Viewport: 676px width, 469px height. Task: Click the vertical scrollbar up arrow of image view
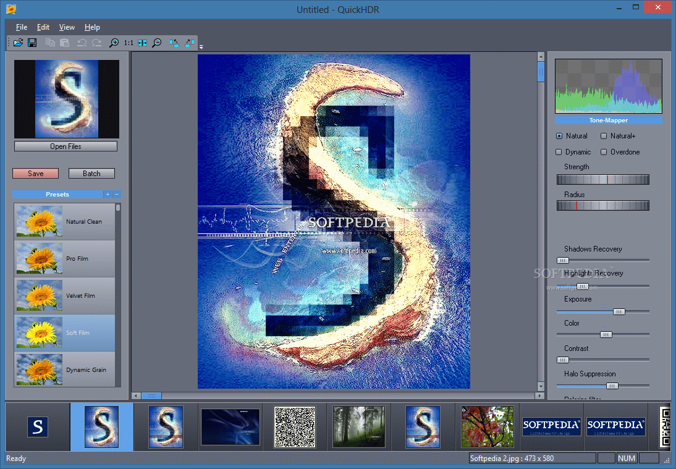pos(541,56)
